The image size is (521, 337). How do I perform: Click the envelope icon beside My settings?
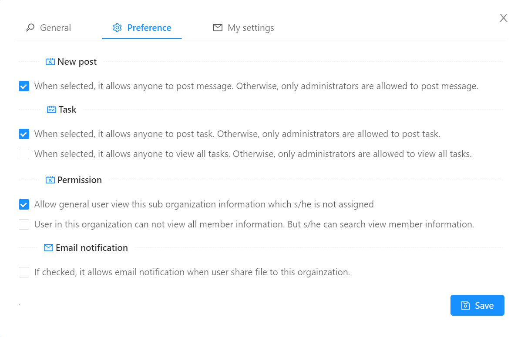(218, 27)
